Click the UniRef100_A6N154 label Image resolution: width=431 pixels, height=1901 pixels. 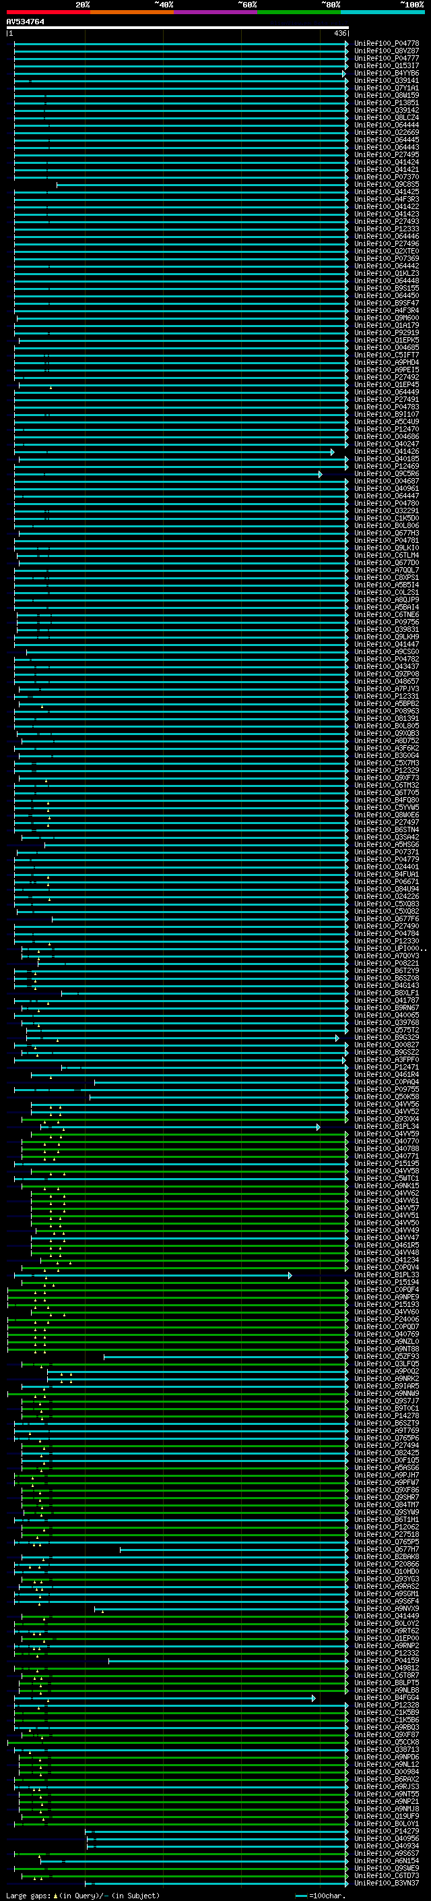click(x=387, y=1861)
